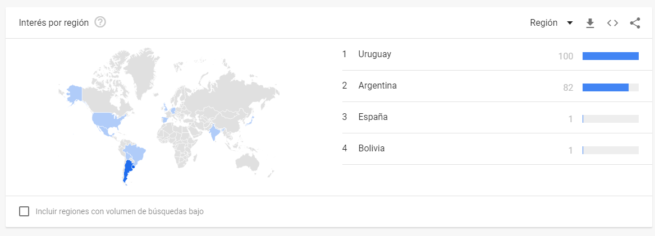The image size is (655, 236).
Task: Click the 'Interés por región' heading
Action: (54, 23)
